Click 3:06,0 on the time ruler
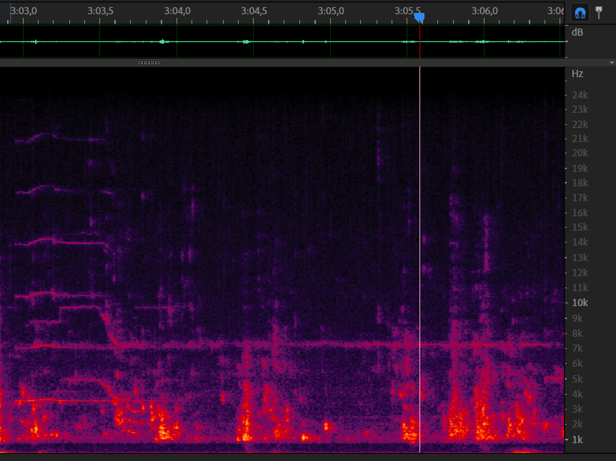Viewport: 616px width, 461px height. point(485,11)
